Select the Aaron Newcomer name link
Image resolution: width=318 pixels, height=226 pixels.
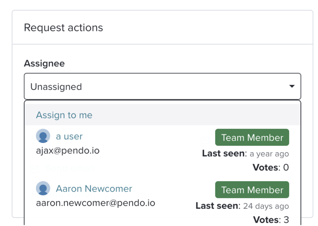click(94, 189)
